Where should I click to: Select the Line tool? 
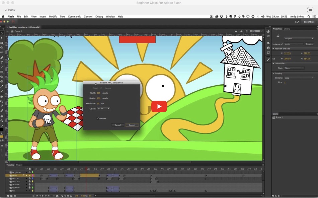(2, 67)
